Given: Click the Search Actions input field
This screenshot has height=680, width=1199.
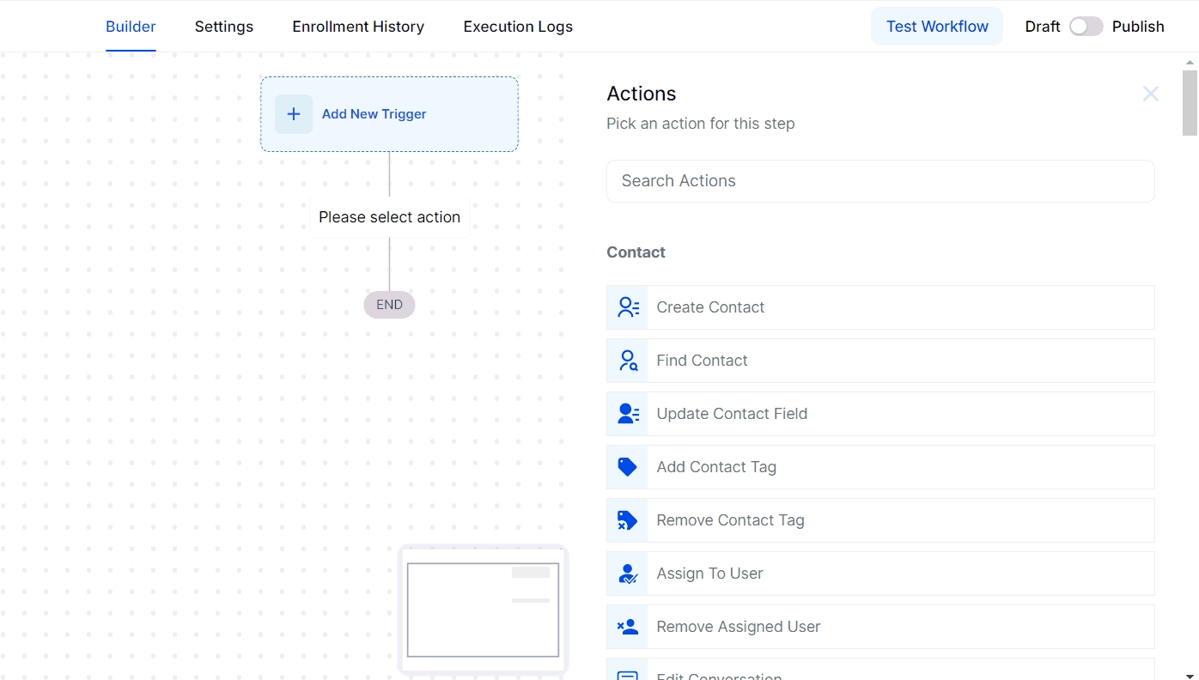Looking at the screenshot, I should (x=880, y=181).
